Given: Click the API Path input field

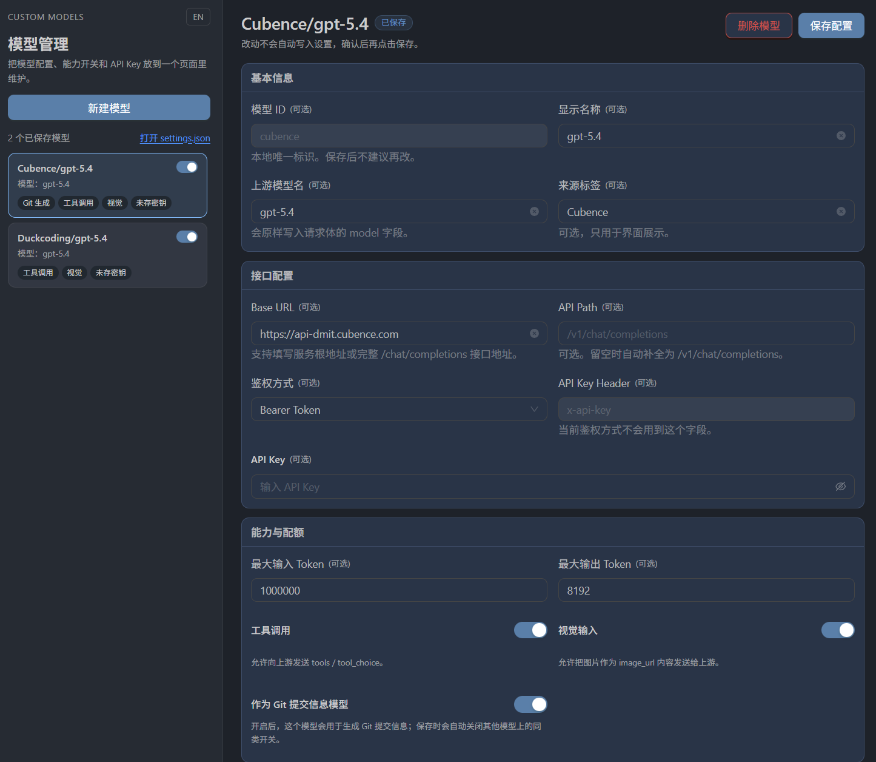Looking at the screenshot, I should [x=706, y=334].
